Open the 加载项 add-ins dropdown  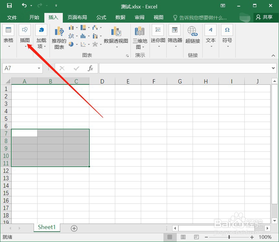pos(41,36)
